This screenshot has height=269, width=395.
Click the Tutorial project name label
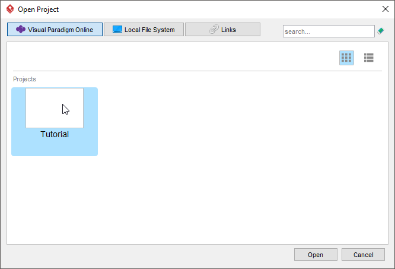tap(55, 134)
